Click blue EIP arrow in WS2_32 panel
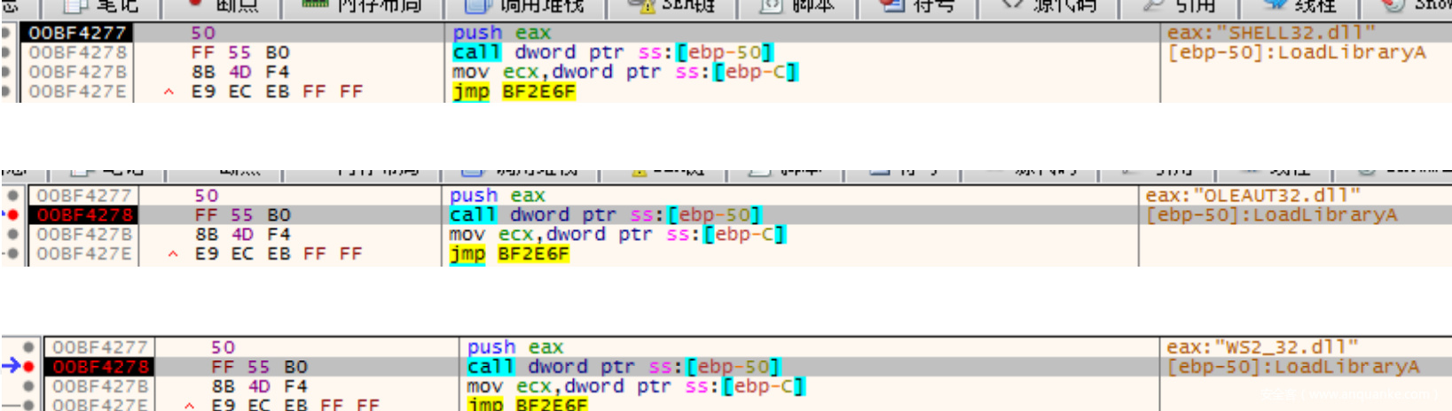 11,366
